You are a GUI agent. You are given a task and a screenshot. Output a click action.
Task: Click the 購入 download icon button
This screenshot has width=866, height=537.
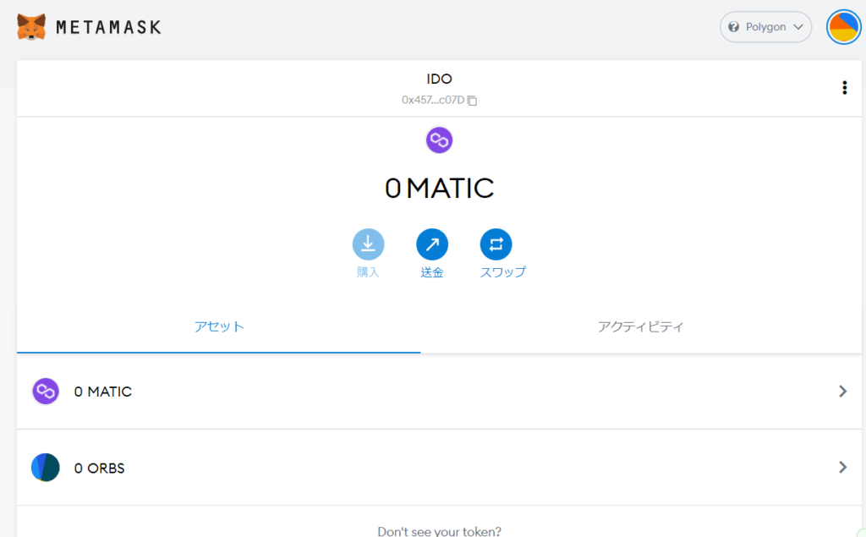point(368,244)
